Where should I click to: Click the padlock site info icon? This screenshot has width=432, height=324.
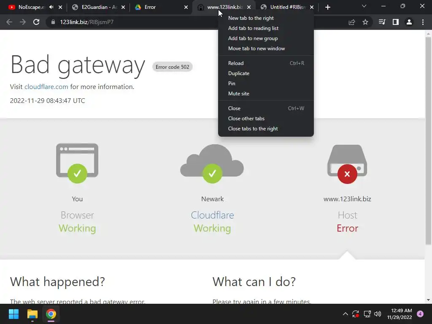click(x=53, y=22)
